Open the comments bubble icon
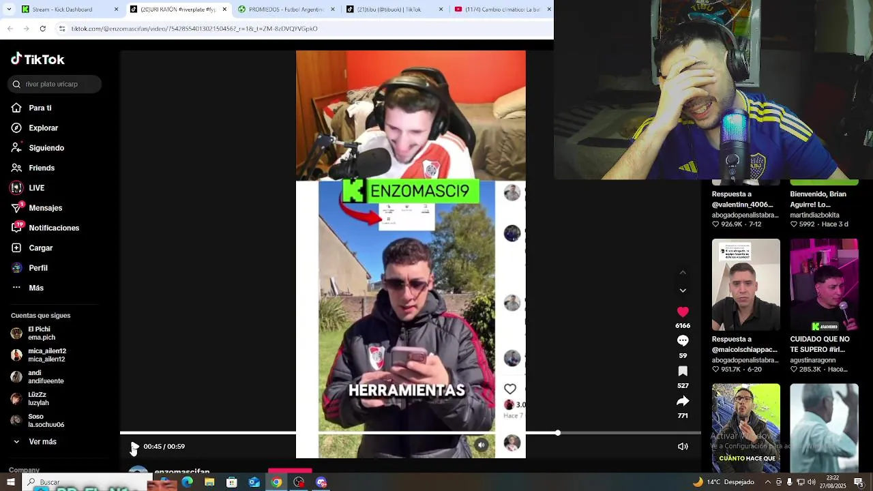The height and width of the screenshot is (491, 873). 683,341
